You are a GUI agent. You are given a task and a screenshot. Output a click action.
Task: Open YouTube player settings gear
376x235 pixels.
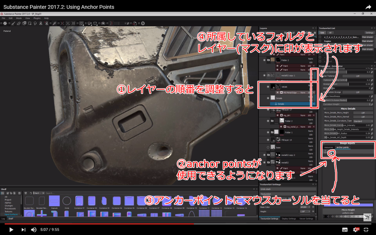pyautogui.click(x=356, y=230)
